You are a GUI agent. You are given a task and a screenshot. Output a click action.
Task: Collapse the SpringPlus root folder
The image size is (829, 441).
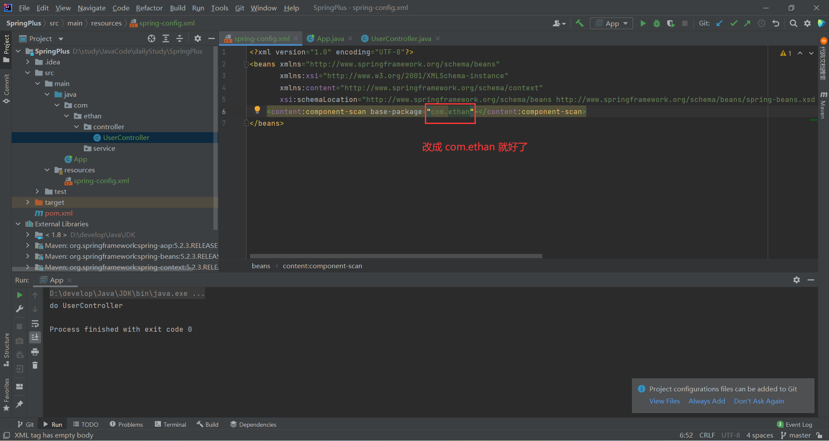[x=18, y=51]
